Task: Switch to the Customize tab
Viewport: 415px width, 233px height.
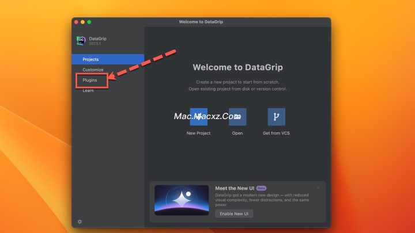Action: [108, 70]
